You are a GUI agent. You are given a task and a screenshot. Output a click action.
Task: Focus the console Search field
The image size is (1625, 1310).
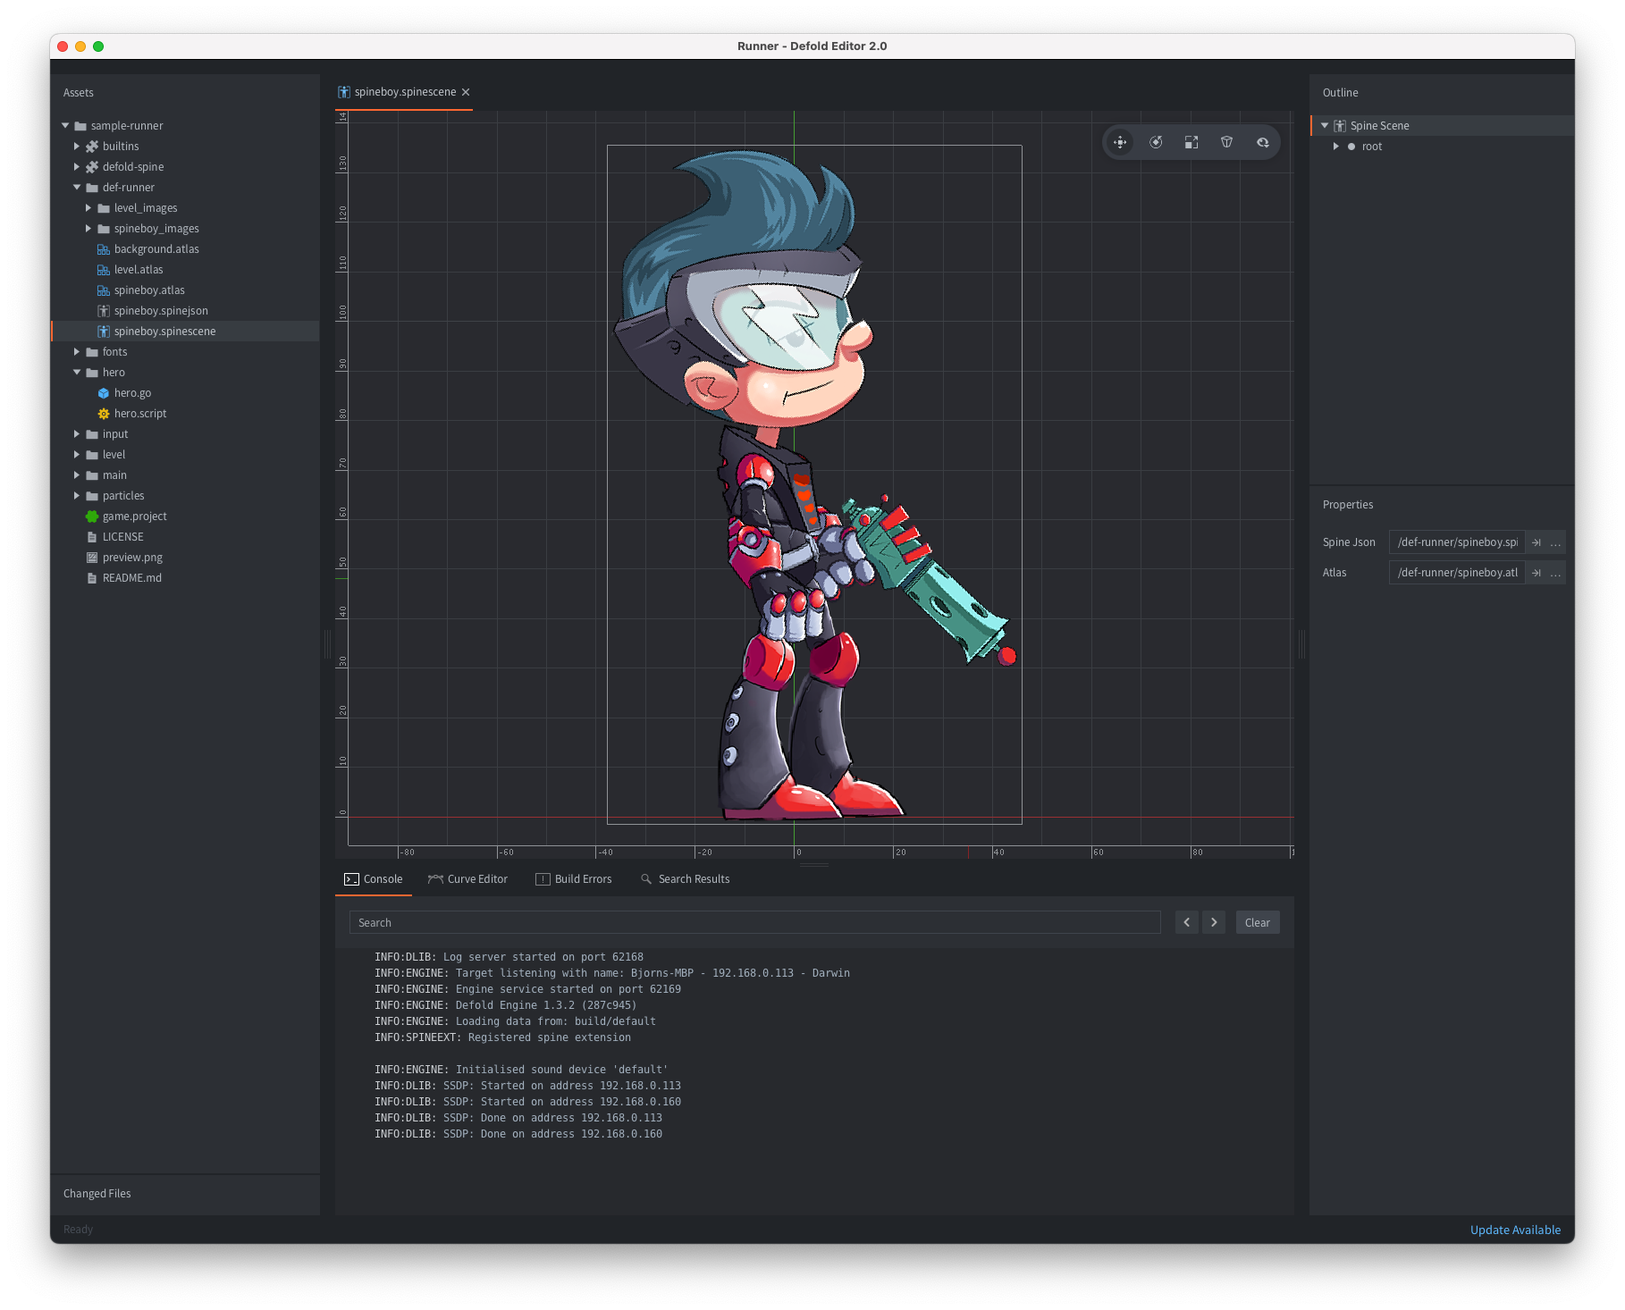point(754,922)
